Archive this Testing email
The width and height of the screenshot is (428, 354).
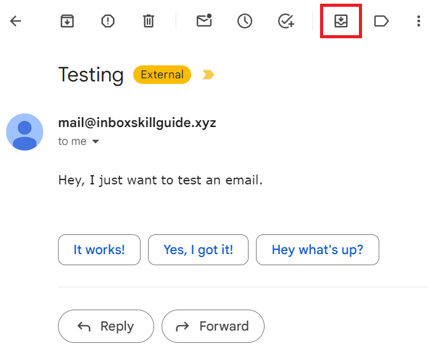pyautogui.click(x=67, y=21)
